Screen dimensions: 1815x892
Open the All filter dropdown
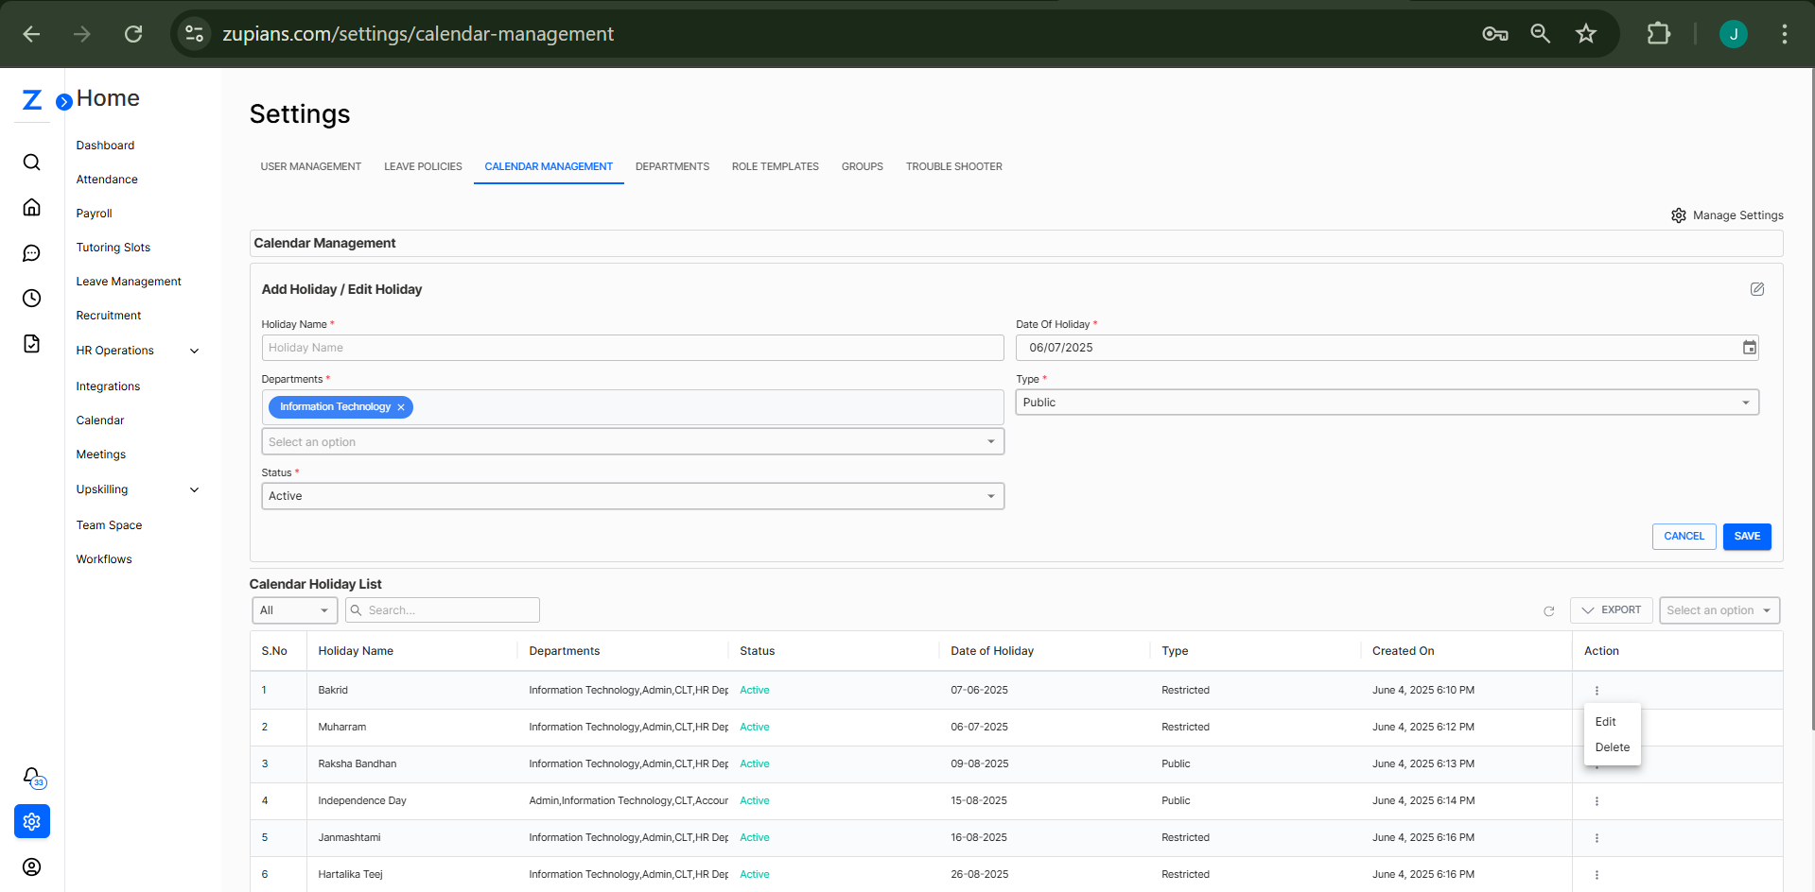click(294, 610)
